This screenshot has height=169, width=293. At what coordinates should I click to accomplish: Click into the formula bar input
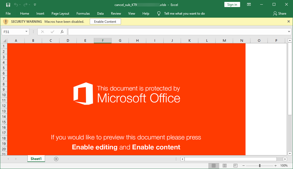click(178, 32)
